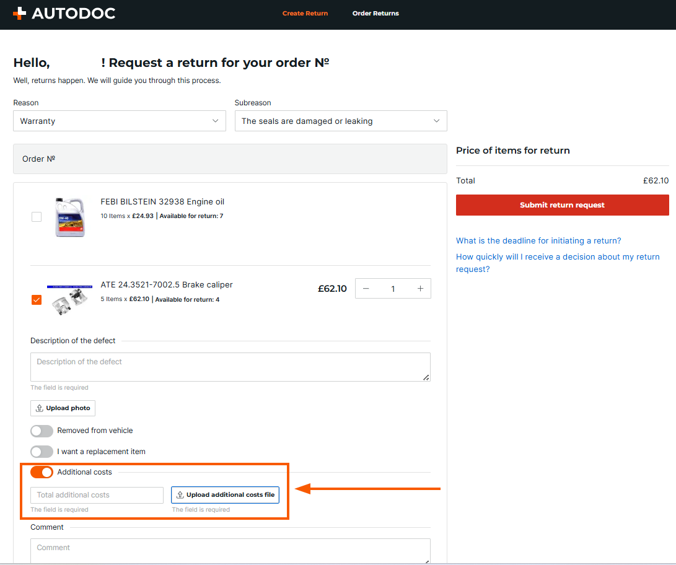This screenshot has height=565, width=676.
Task: Click the minus quantity stepper button
Action: coord(366,289)
